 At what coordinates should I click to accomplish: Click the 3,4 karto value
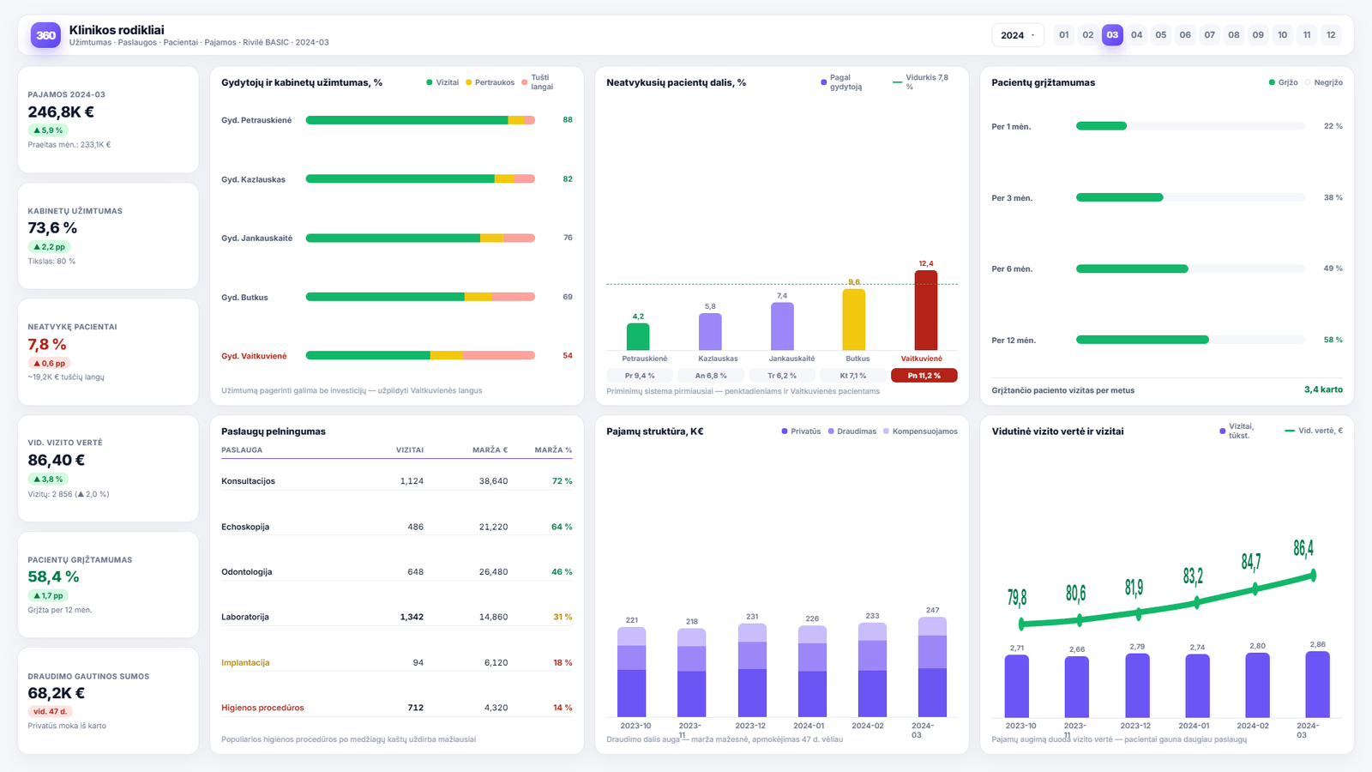[x=1323, y=389]
